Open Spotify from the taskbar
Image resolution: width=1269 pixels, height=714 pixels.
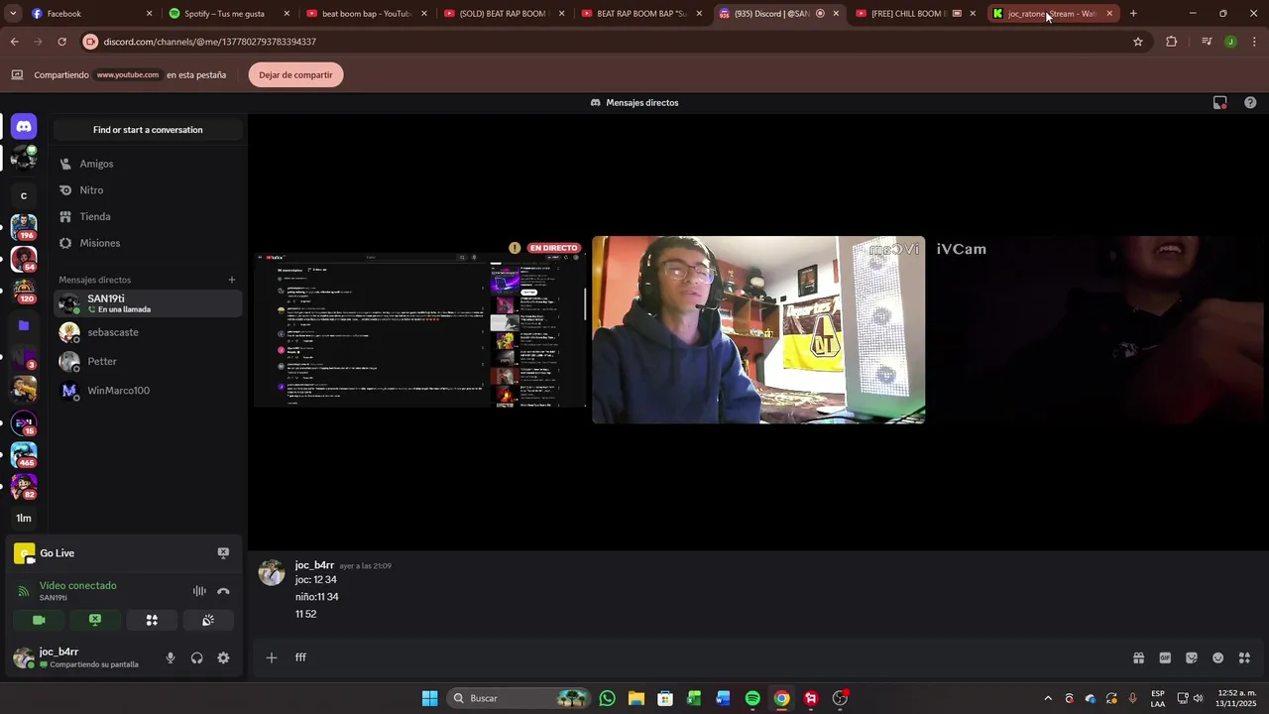tap(752, 698)
